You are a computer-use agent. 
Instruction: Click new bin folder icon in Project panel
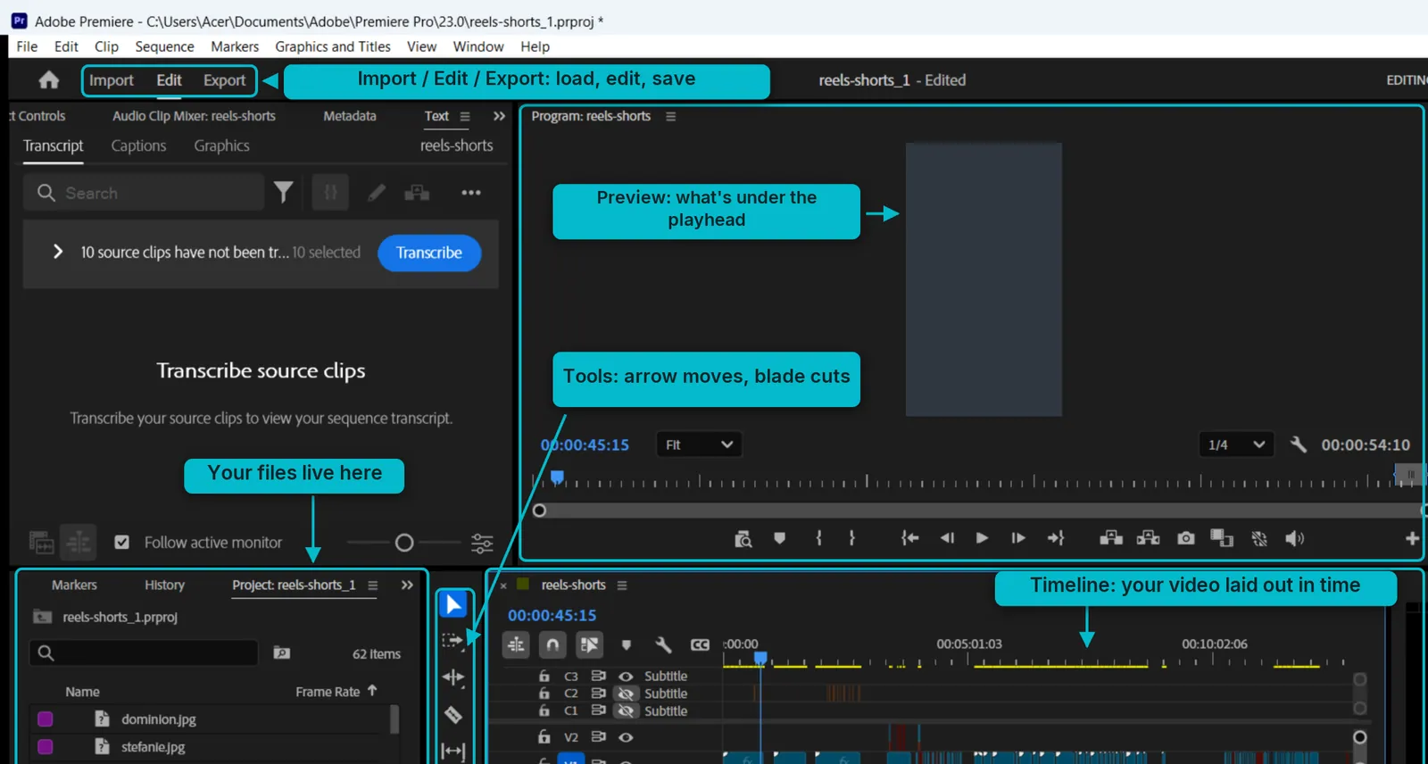282,653
